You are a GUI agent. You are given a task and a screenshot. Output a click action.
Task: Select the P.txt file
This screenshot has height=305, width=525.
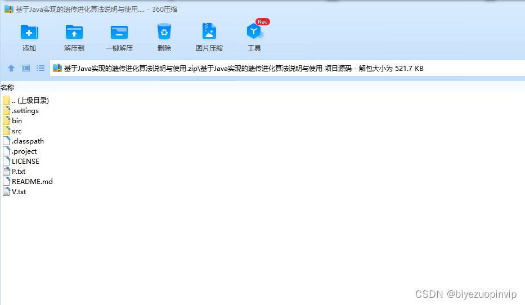coord(14,172)
